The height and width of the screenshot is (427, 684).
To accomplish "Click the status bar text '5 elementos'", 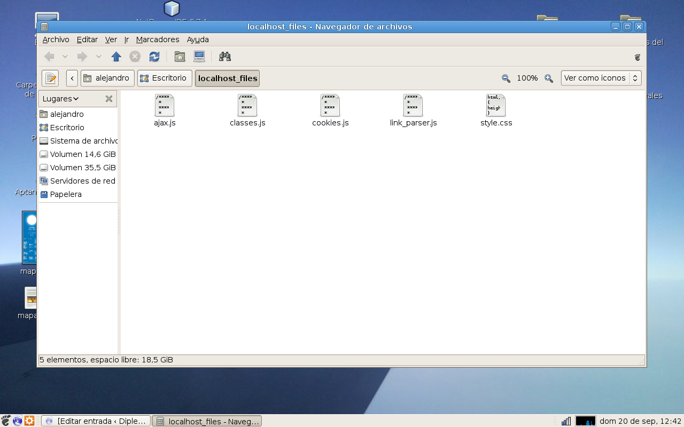I will point(63,360).
